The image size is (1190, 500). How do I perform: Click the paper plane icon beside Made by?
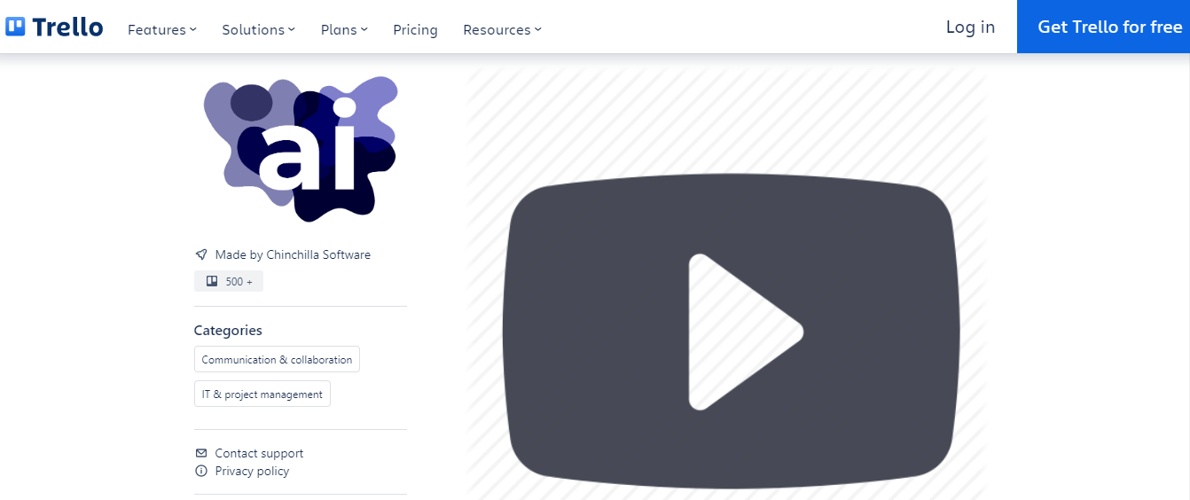click(x=201, y=254)
